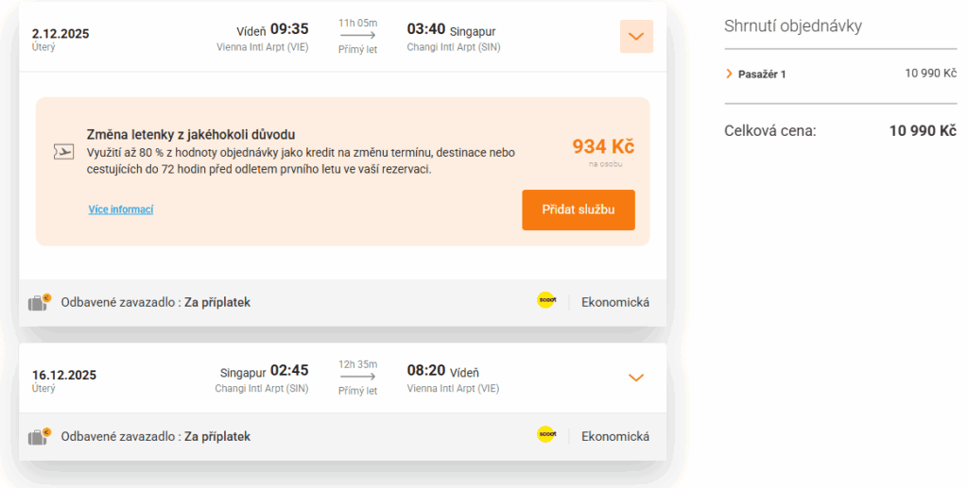Click the Scoot airline logo on return flight
968x488 pixels.
pyautogui.click(x=546, y=435)
